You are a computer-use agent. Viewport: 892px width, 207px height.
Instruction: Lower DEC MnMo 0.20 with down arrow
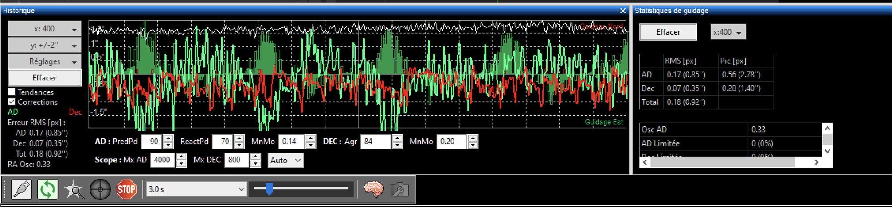(x=473, y=146)
